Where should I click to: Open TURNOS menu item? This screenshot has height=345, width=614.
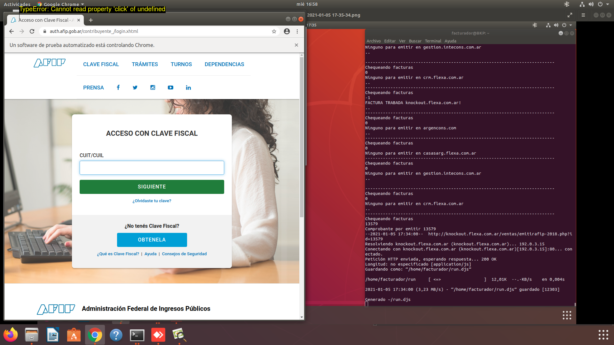[x=181, y=64]
